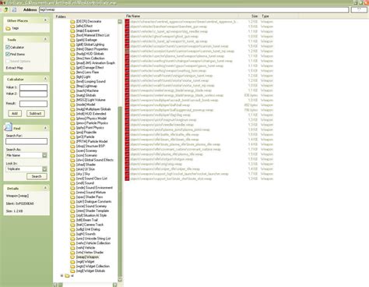Toggle the Calculator checkbox
Viewport: 369px width, 287px height.
[8, 47]
